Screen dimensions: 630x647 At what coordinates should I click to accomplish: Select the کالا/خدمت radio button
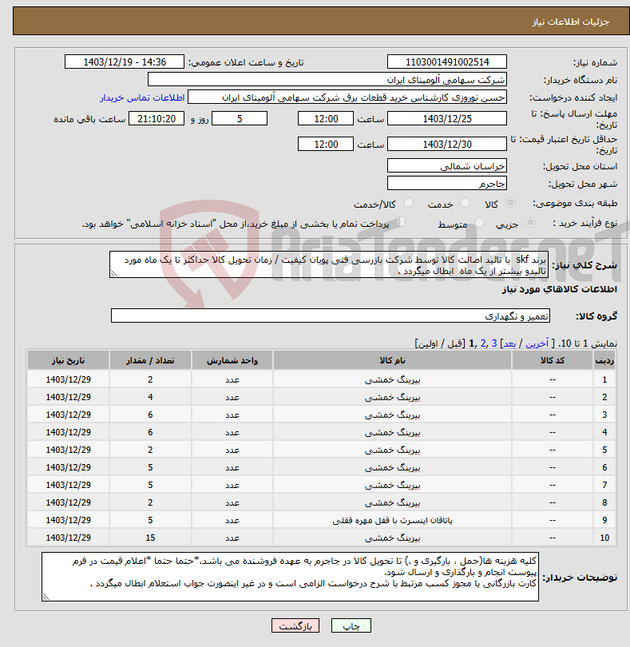(x=408, y=203)
